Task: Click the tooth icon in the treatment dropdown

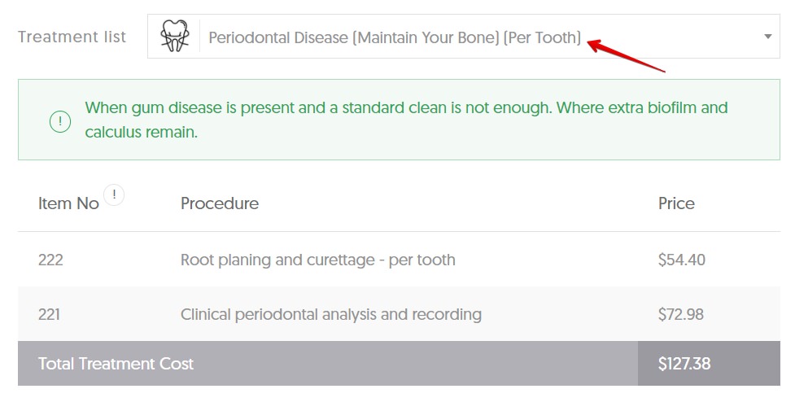Action: pos(174,37)
